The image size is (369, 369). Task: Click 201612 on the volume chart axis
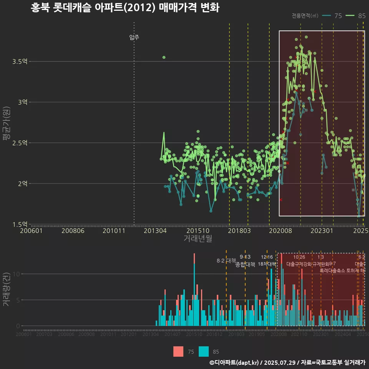[214, 334]
